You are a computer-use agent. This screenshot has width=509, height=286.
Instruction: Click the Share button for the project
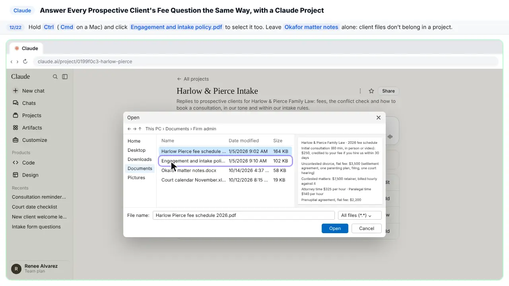389,91
